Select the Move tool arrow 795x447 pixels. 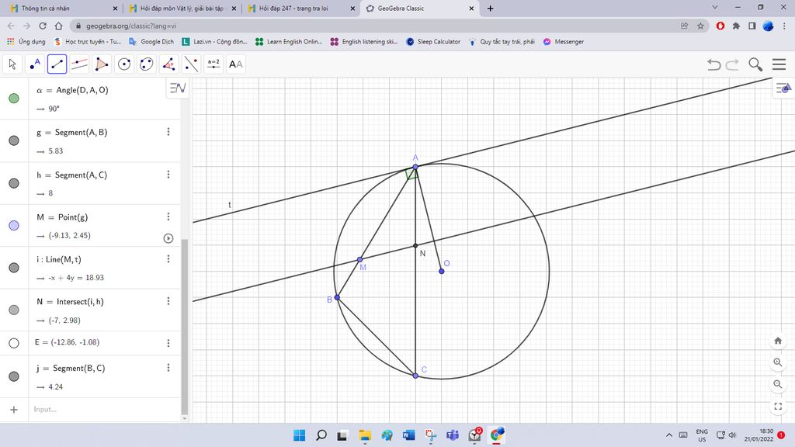pos(12,64)
